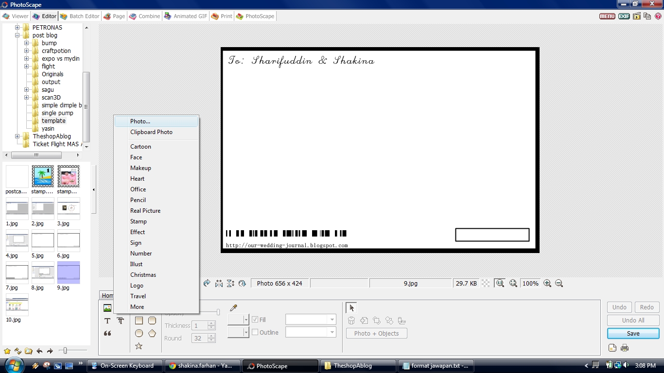Select the circle shape tool

click(x=139, y=333)
